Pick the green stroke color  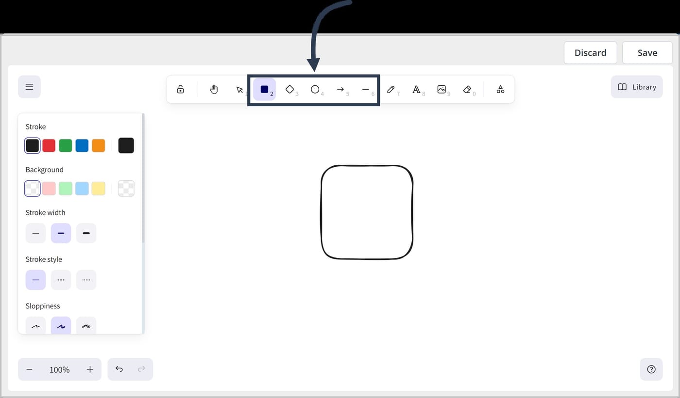click(x=66, y=145)
